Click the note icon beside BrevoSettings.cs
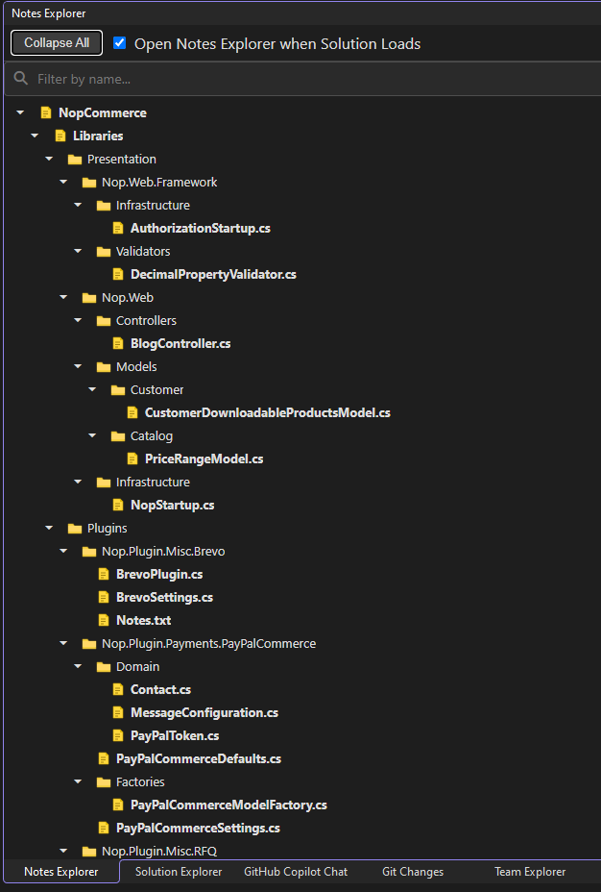The height and width of the screenshot is (892, 601). tap(104, 597)
